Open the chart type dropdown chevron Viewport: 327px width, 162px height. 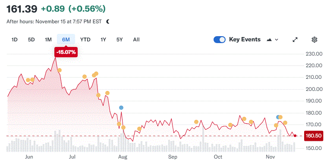tap(277, 40)
